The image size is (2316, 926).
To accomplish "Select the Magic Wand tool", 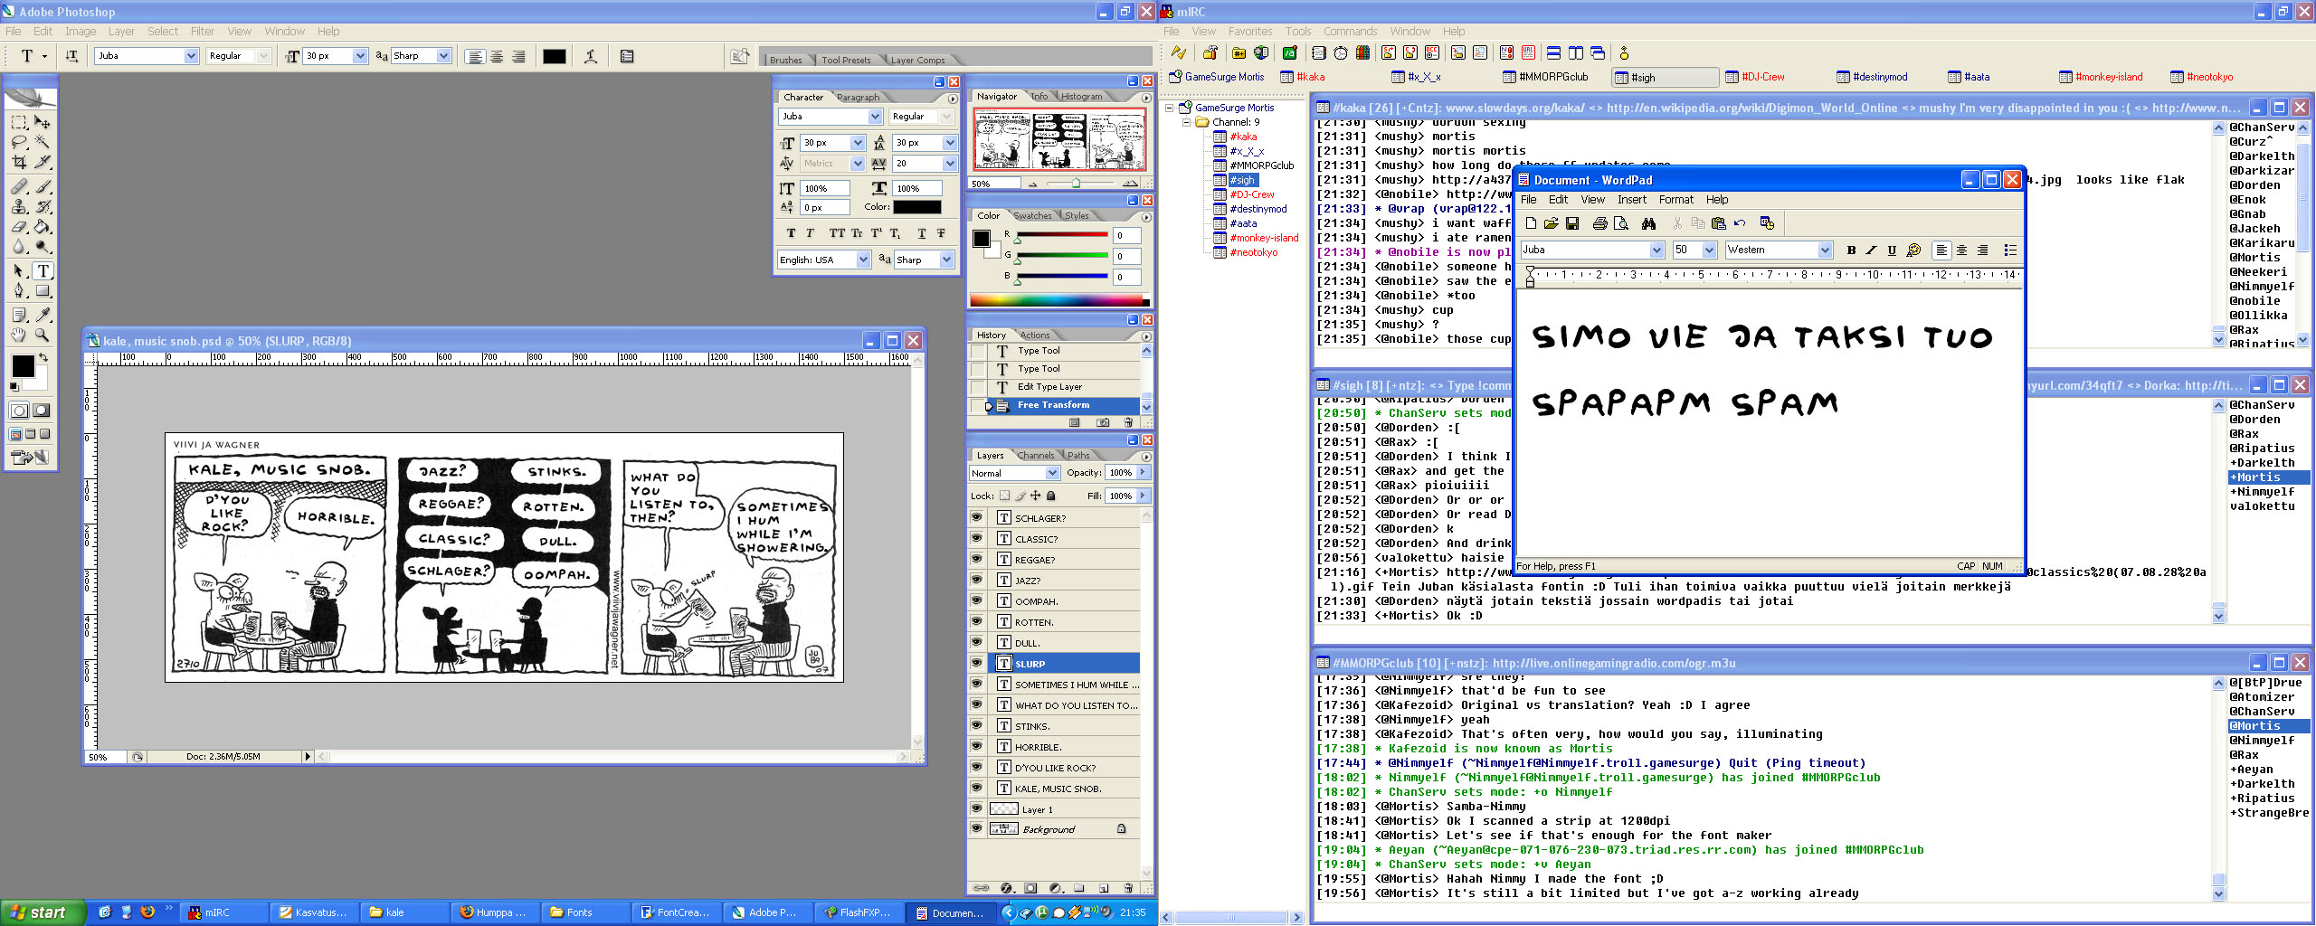I will tap(42, 142).
